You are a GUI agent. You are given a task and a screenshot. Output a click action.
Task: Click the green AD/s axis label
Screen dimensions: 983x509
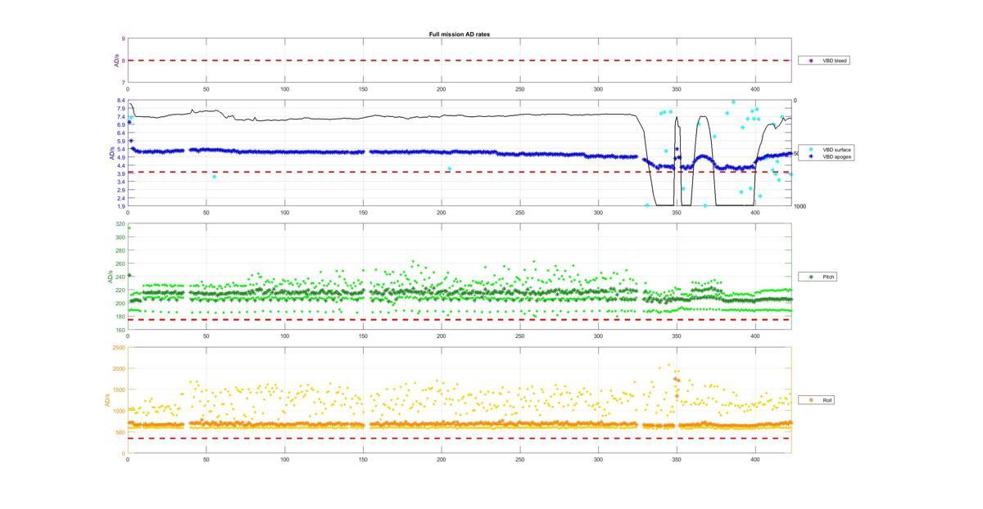109,277
